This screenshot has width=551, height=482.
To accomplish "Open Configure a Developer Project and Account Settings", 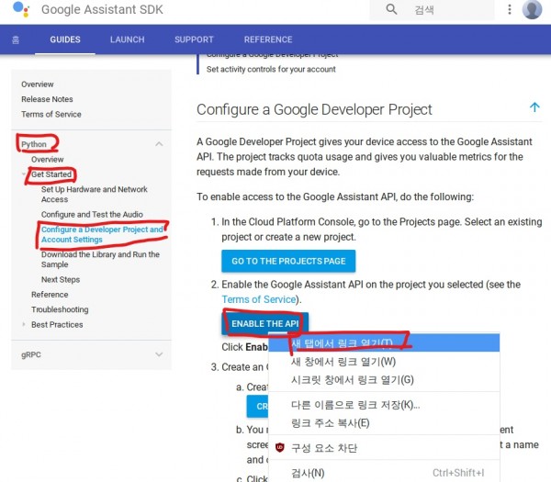I will pos(102,234).
